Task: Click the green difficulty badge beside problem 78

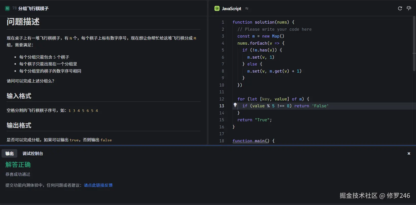Action: 7,8
